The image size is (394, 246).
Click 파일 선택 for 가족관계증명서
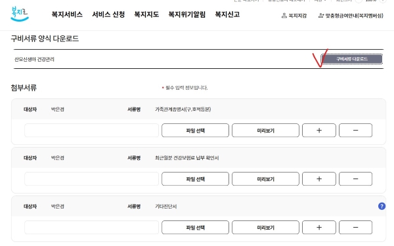[195, 131]
